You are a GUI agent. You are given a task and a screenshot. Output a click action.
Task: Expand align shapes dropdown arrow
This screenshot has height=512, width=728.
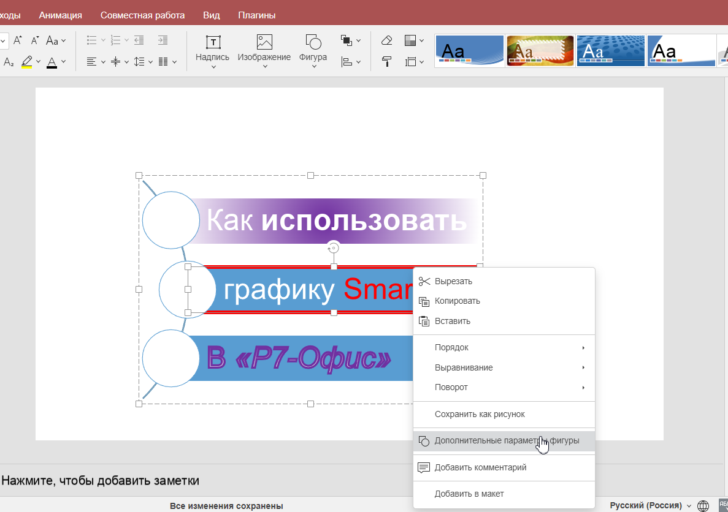click(x=358, y=62)
